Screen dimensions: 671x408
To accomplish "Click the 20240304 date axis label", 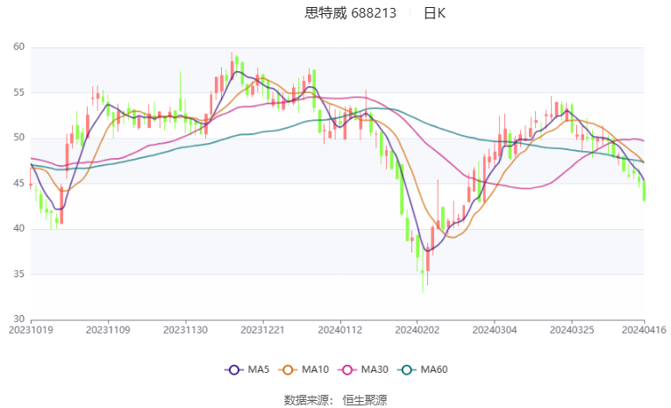I will tap(494, 330).
